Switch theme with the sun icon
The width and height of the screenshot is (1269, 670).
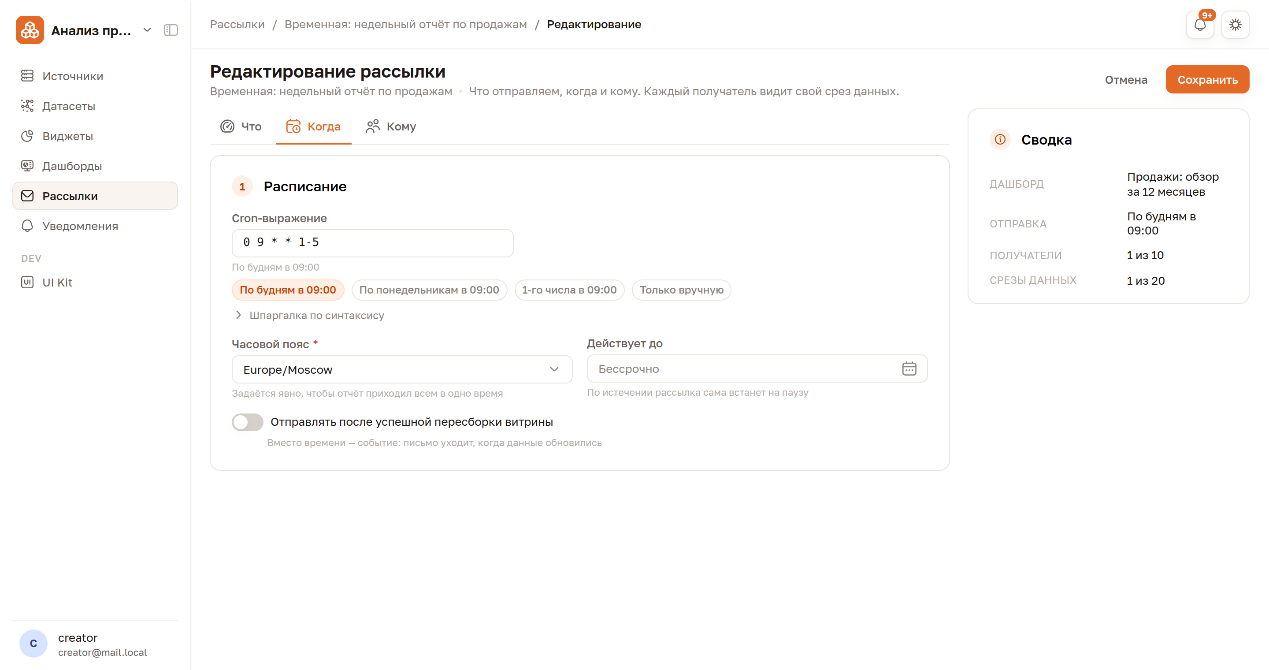(1235, 25)
